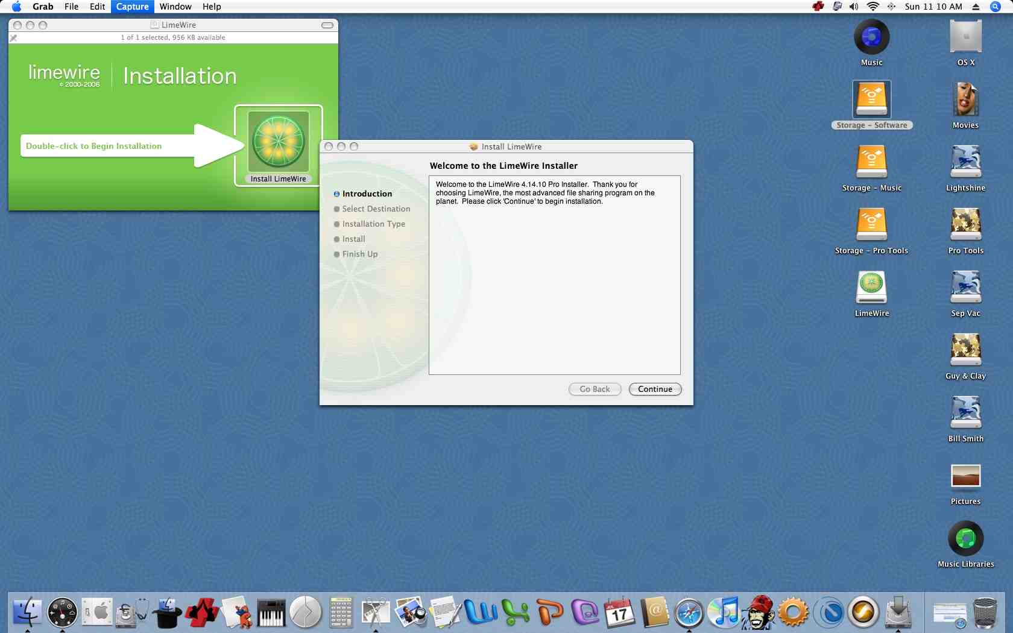Open Spotlight search in the menu bar
Screen dimensions: 1013x633
[996, 7]
